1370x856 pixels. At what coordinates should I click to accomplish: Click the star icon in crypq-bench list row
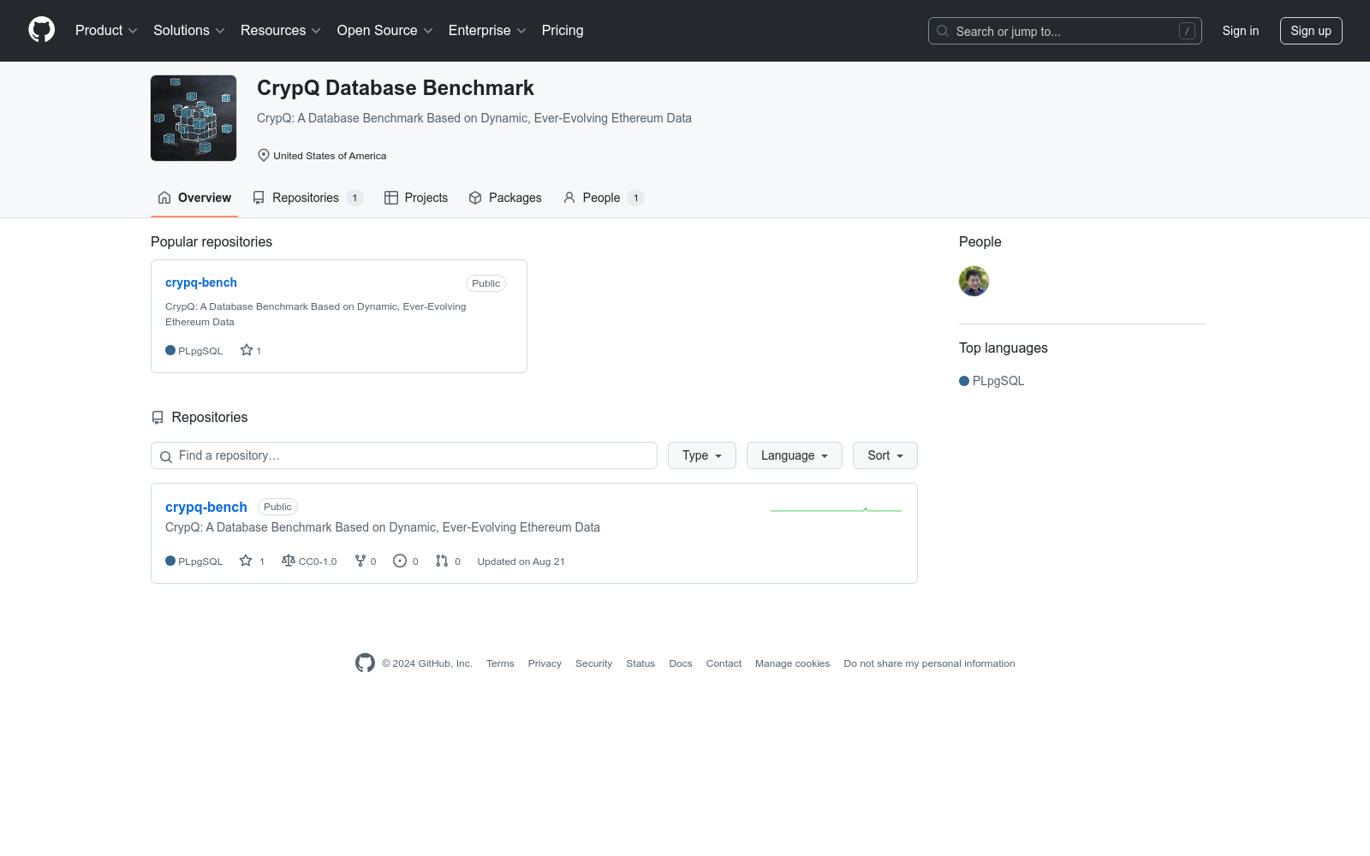click(x=246, y=561)
